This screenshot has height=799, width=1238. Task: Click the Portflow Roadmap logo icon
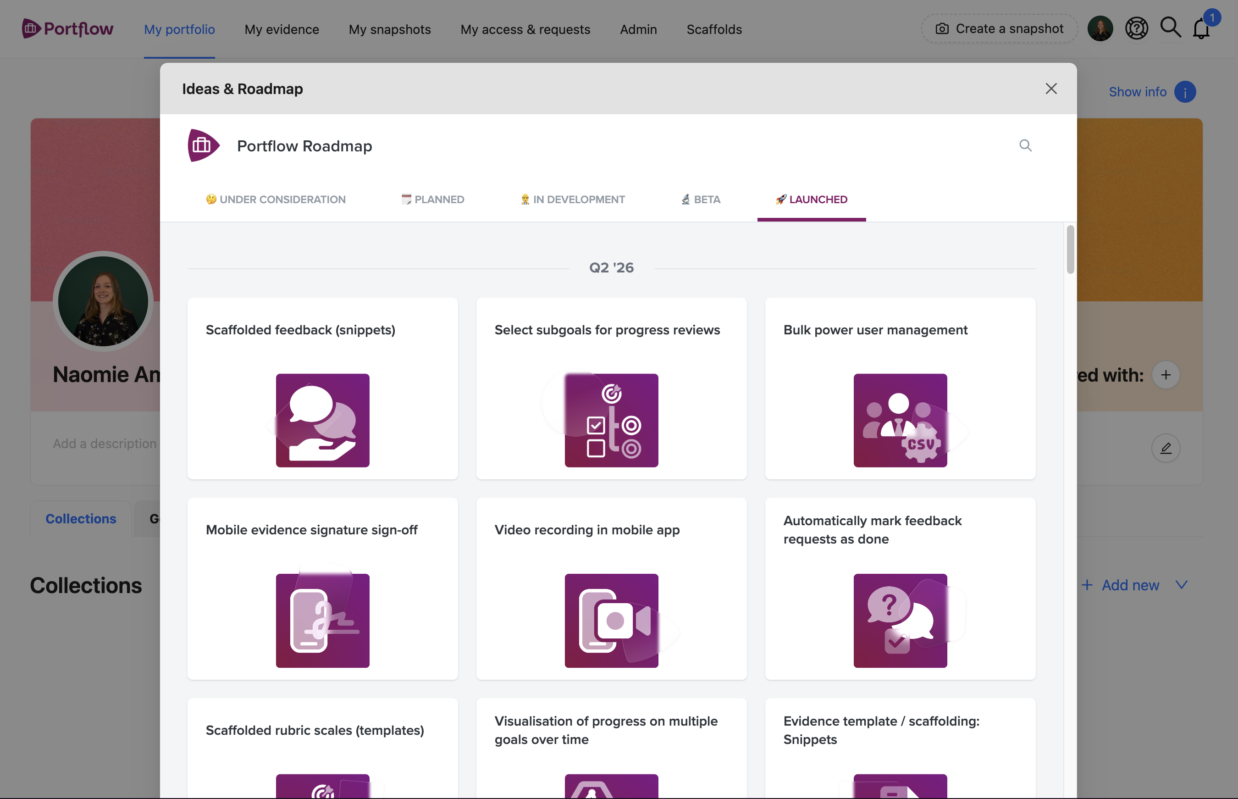tap(203, 145)
